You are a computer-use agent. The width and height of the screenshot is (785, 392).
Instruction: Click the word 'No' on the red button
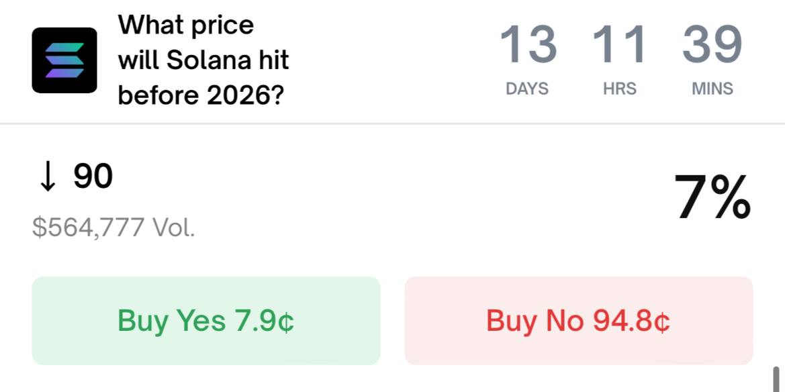(565, 321)
